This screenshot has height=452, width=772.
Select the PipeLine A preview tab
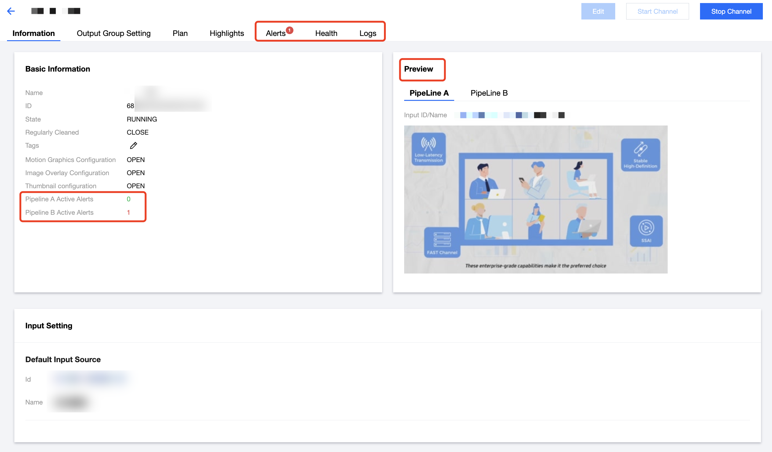point(429,93)
